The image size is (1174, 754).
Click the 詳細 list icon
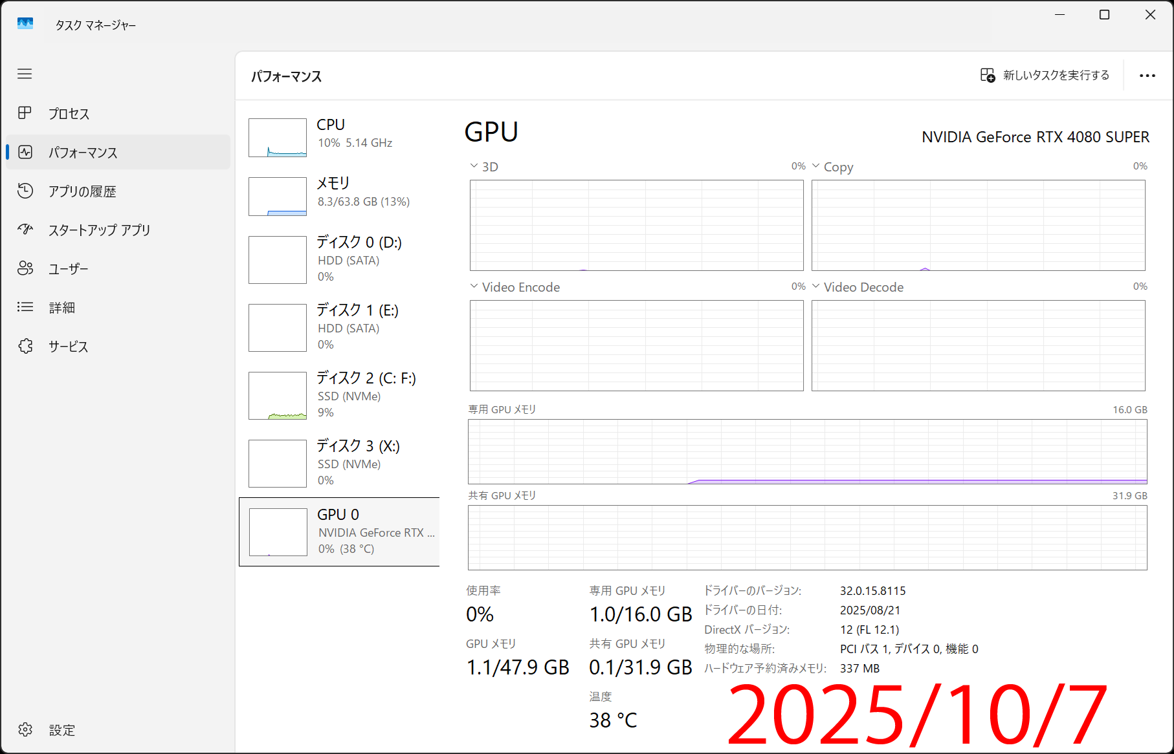click(25, 307)
